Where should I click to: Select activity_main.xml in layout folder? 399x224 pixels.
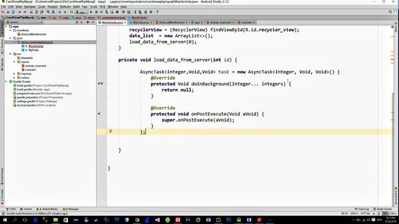tap(36, 66)
